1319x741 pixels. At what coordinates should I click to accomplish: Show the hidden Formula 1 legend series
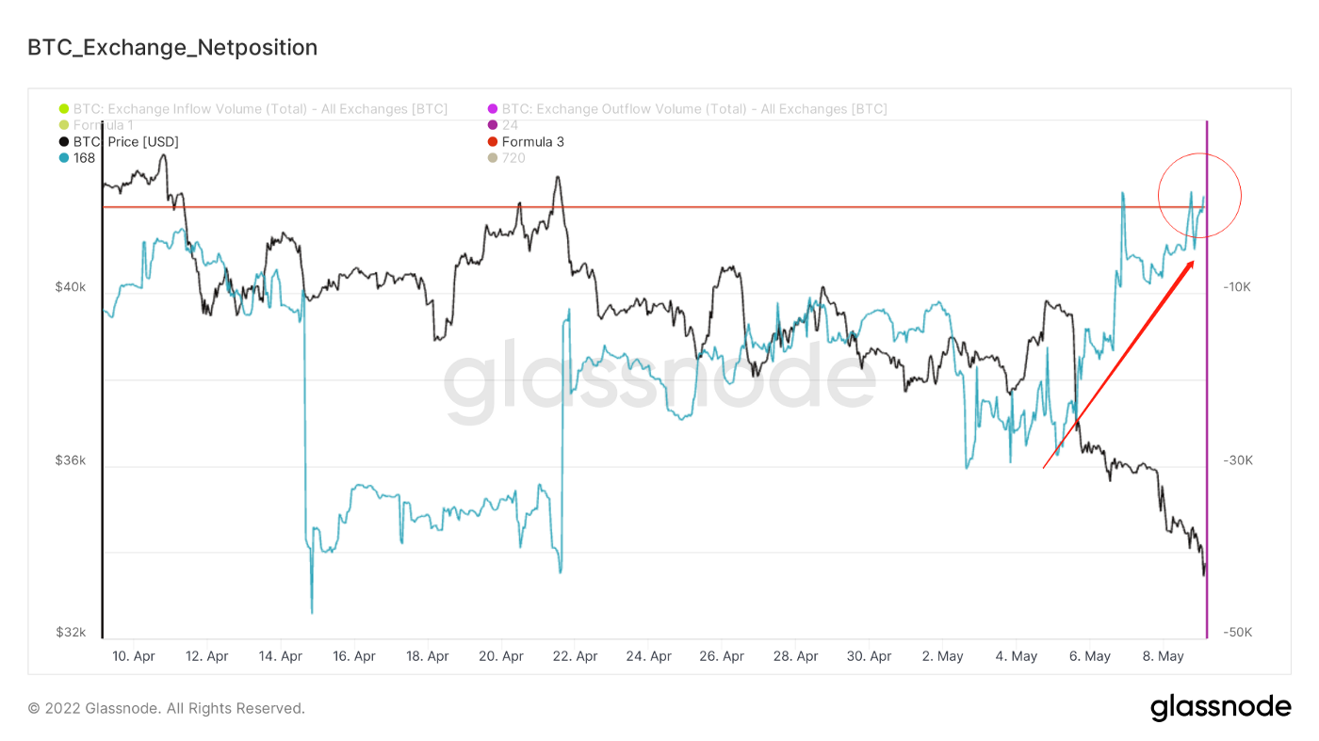click(x=103, y=125)
